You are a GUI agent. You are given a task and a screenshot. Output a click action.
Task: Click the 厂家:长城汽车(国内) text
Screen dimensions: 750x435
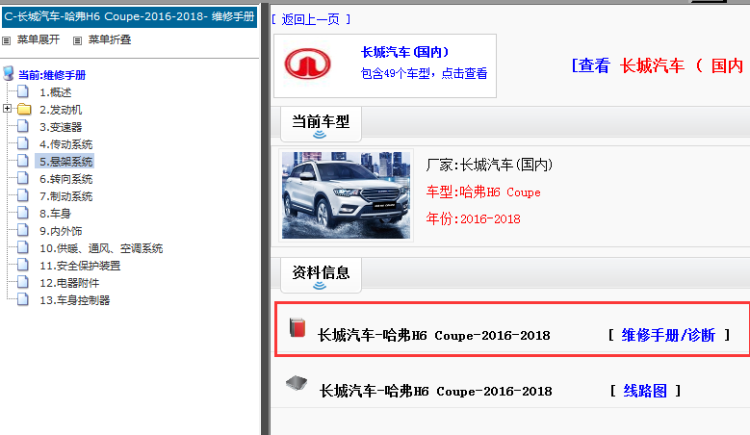[489, 165]
